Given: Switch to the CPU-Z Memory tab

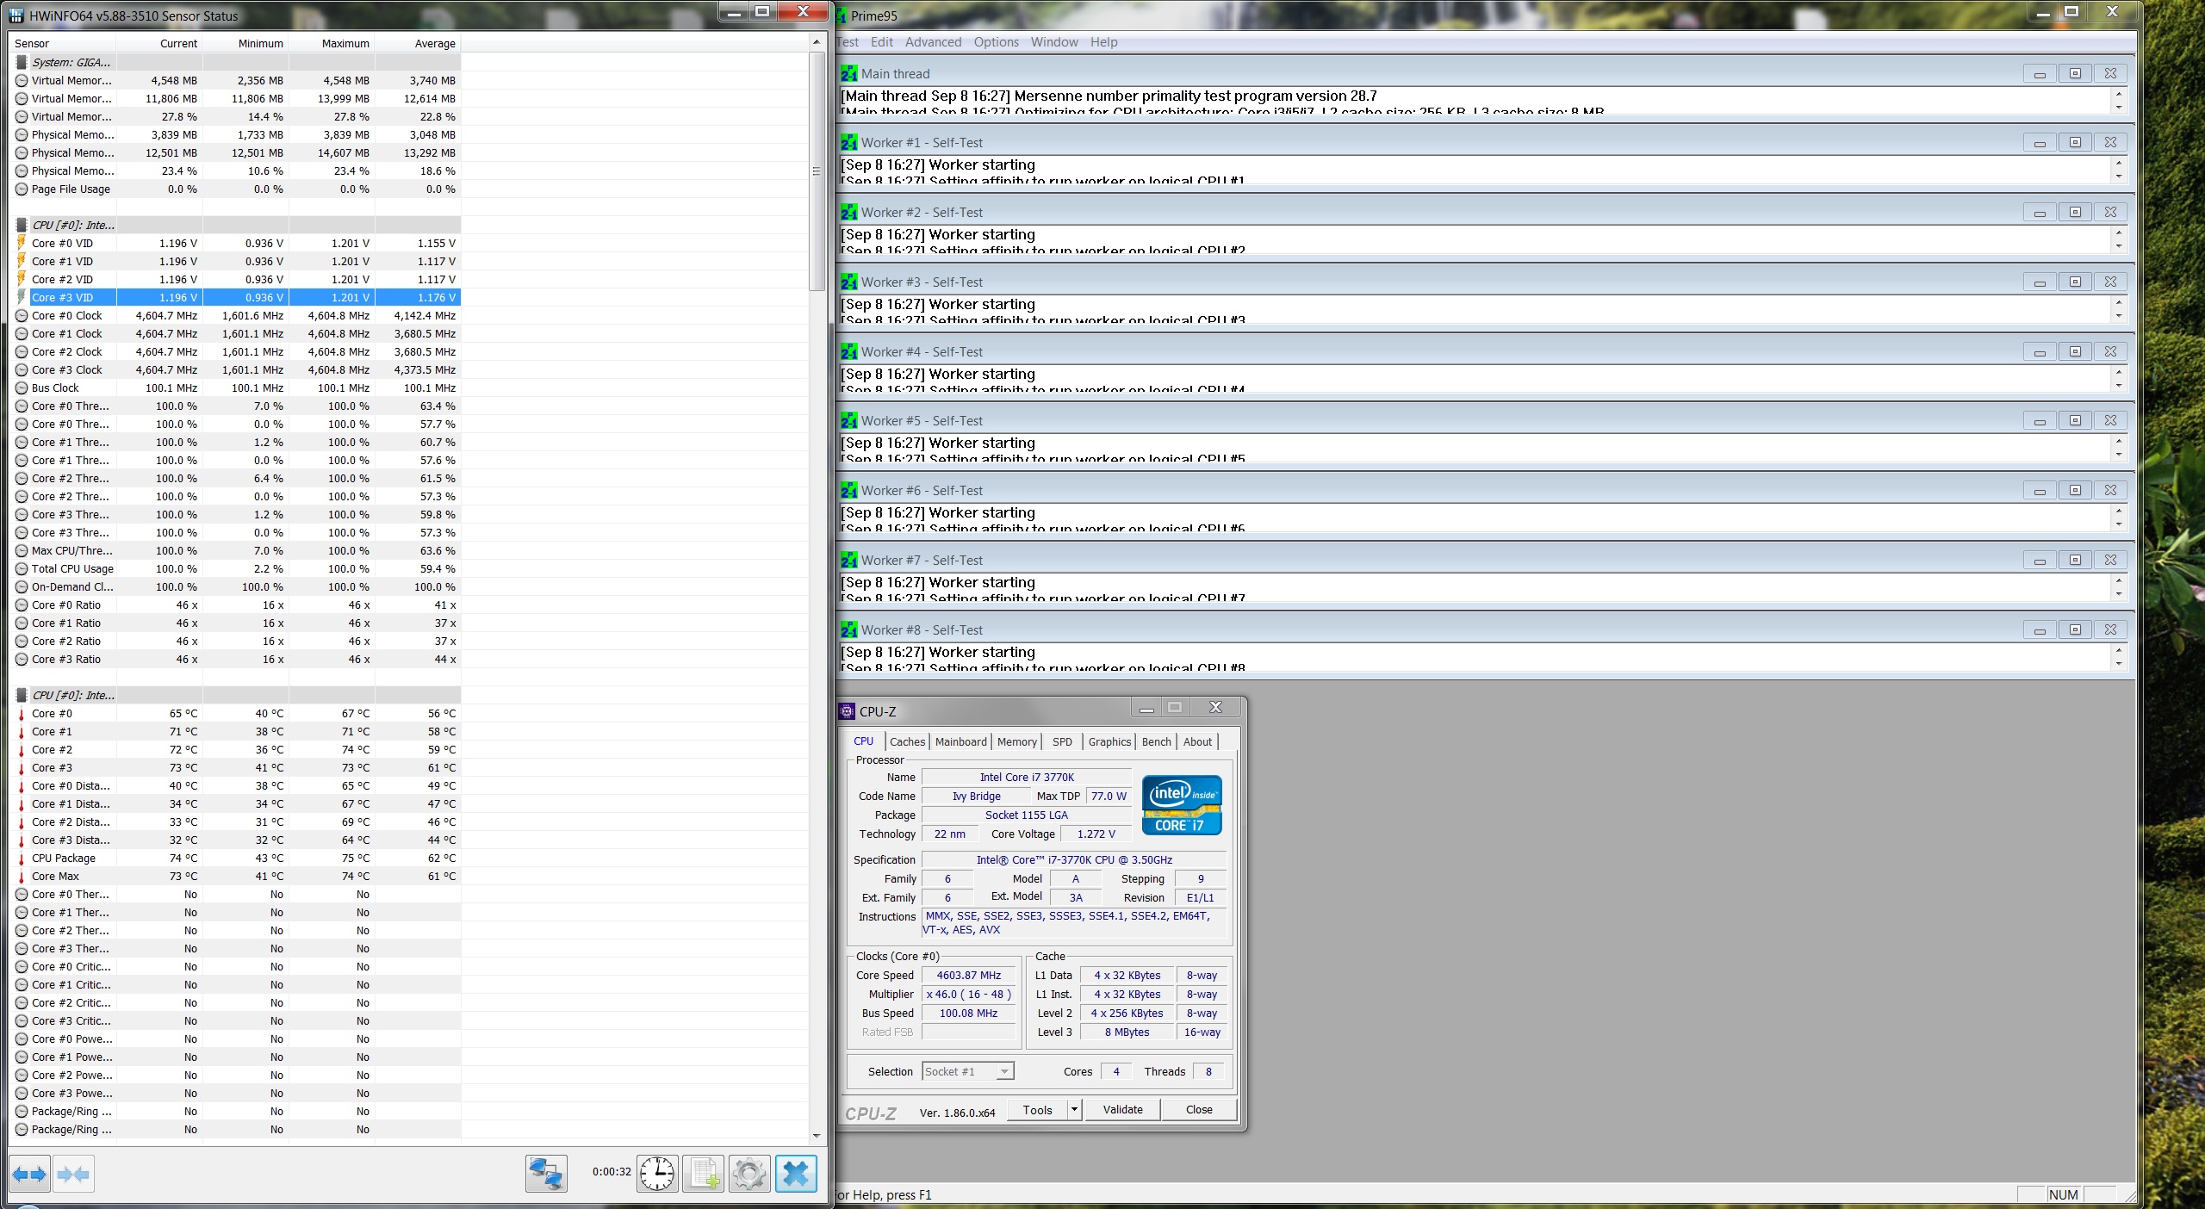Looking at the screenshot, I should click(1016, 742).
